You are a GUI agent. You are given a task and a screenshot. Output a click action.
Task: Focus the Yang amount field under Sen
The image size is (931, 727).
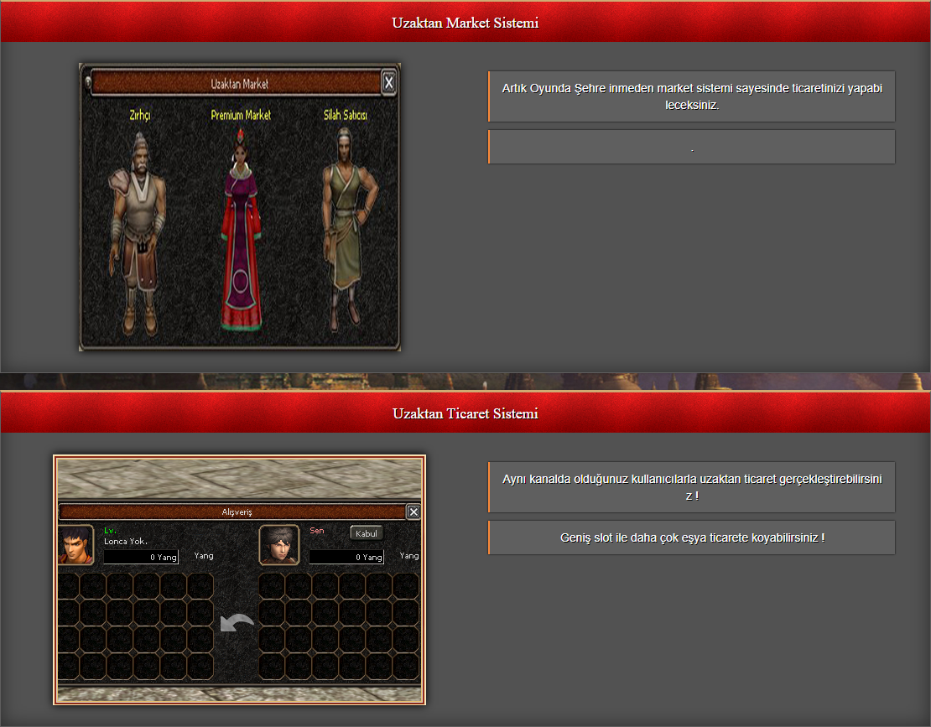(346, 557)
